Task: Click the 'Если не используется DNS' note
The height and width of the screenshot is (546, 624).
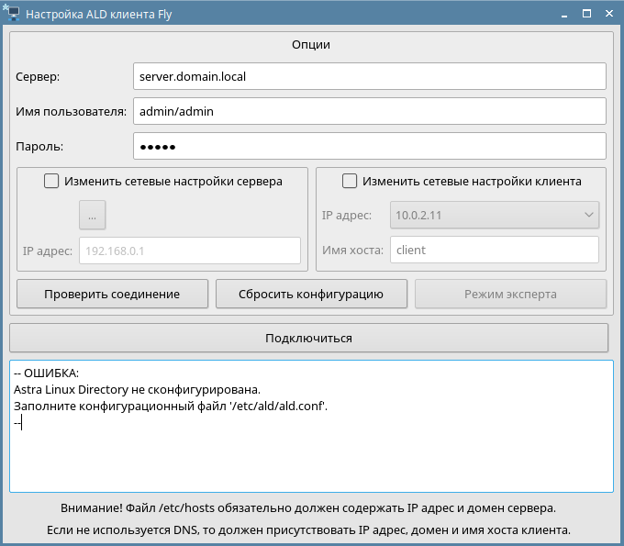Action: (308, 530)
